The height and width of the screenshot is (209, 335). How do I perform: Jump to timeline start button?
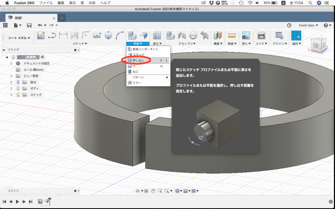4,201
